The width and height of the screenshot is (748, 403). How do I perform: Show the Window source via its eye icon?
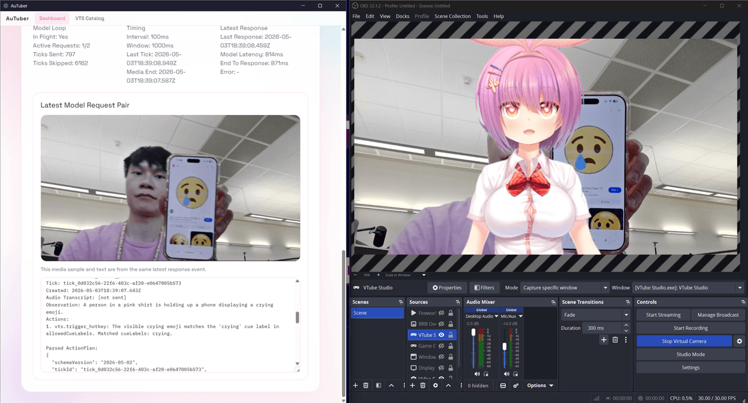coord(441,357)
